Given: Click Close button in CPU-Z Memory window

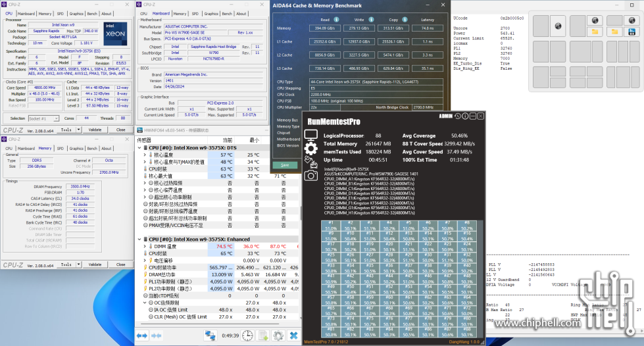Looking at the screenshot, I should click(x=120, y=264).
